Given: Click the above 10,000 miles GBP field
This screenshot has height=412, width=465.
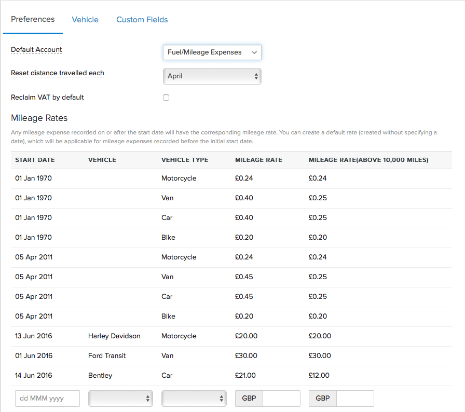Looking at the screenshot, I should [354, 399].
